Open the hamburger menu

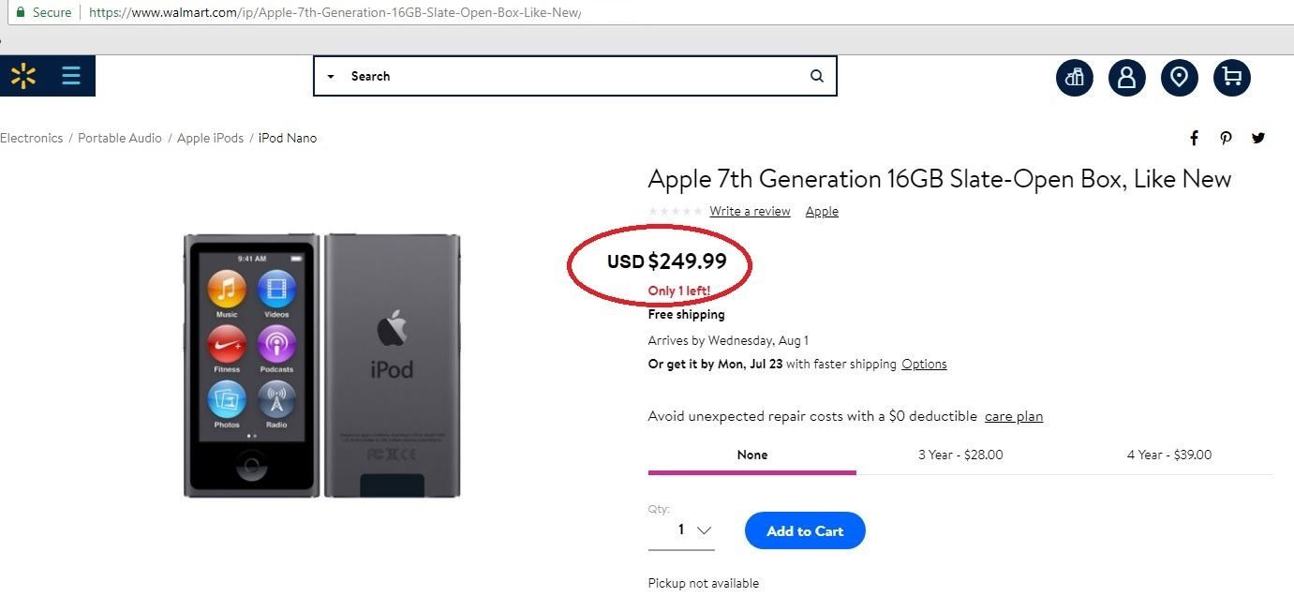[x=71, y=76]
